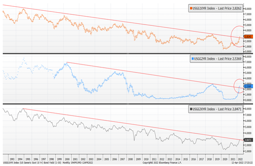Click year 2022 on the time axis
Image resolution: width=255 pixels, height=166 pixels.
tap(240, 157)
